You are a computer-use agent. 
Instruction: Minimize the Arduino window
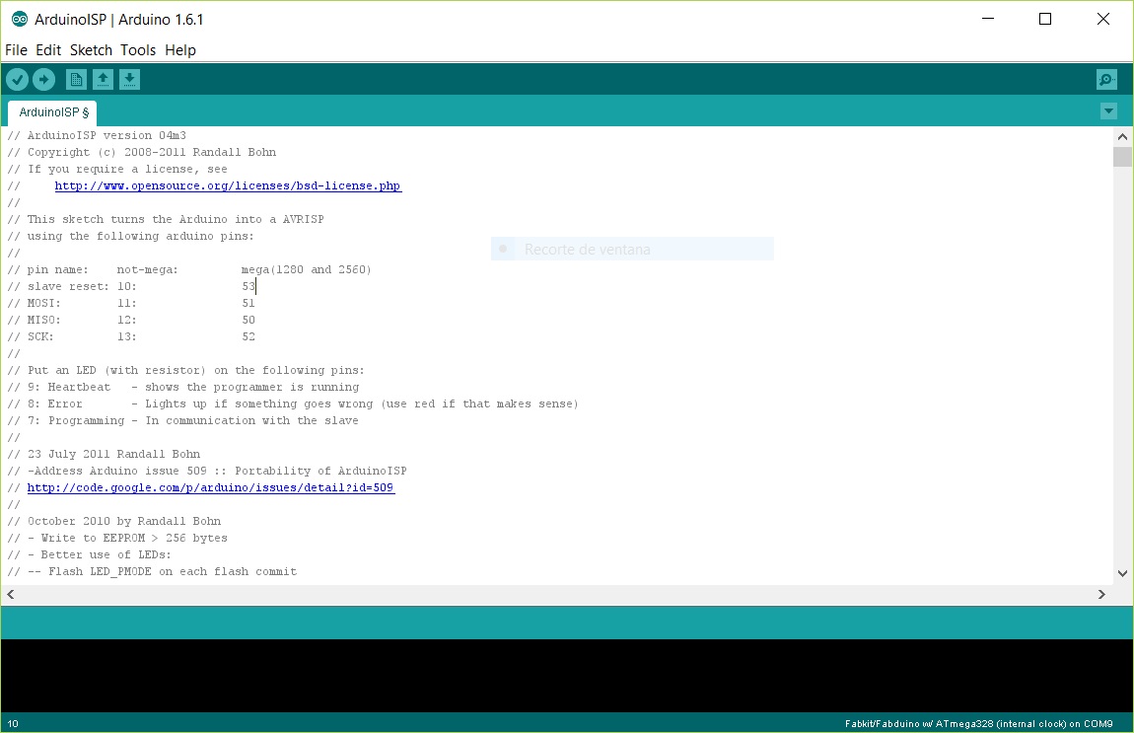coord(988,19)
